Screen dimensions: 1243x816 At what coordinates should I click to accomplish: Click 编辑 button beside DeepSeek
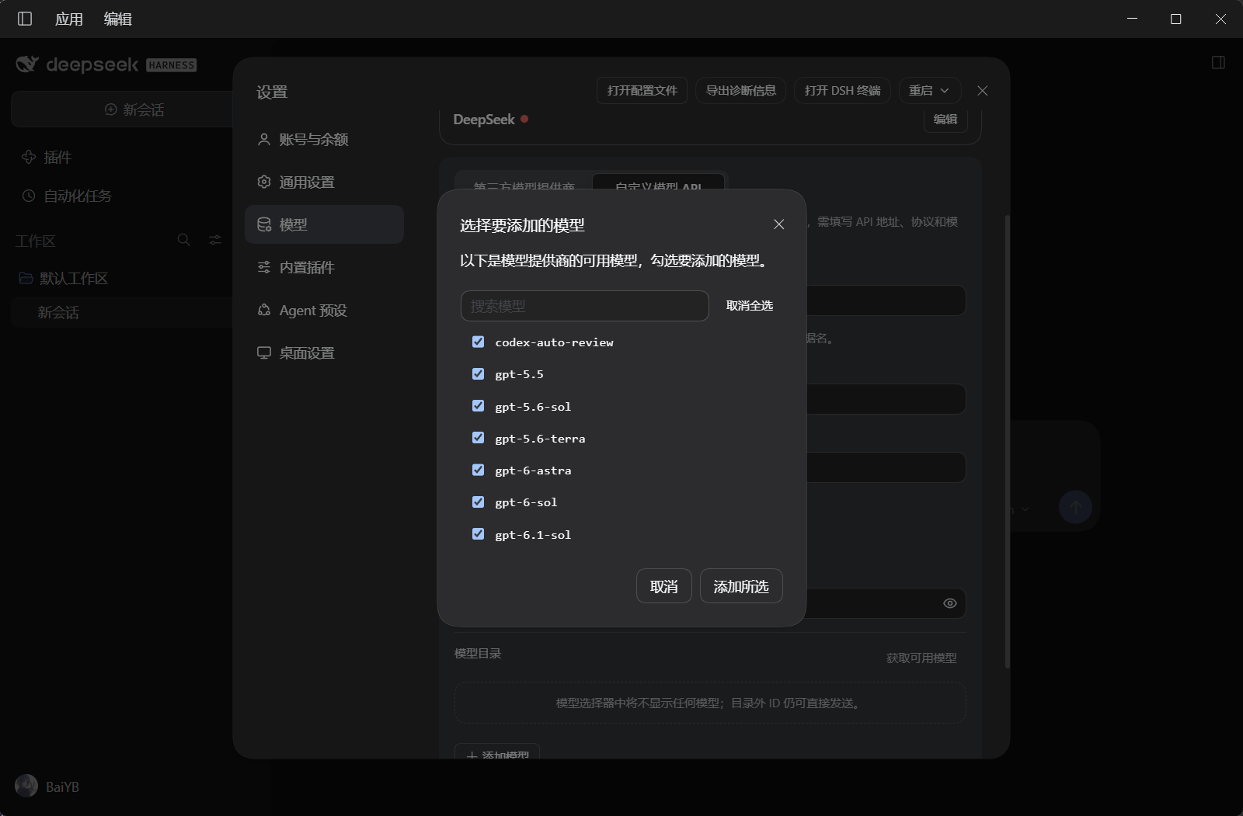pos(945,119)
